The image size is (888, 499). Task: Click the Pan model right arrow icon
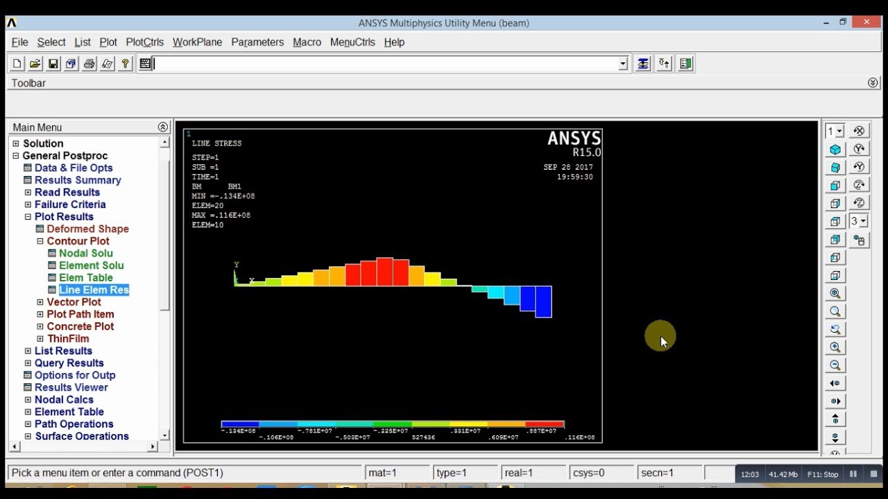835,401
